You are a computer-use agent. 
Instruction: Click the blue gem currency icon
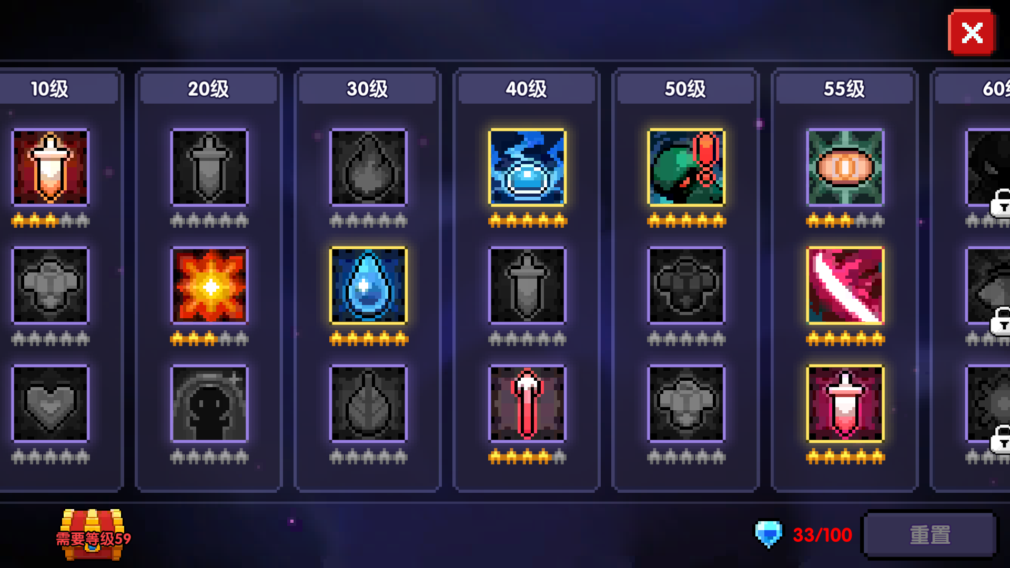[x=769, y=534]
